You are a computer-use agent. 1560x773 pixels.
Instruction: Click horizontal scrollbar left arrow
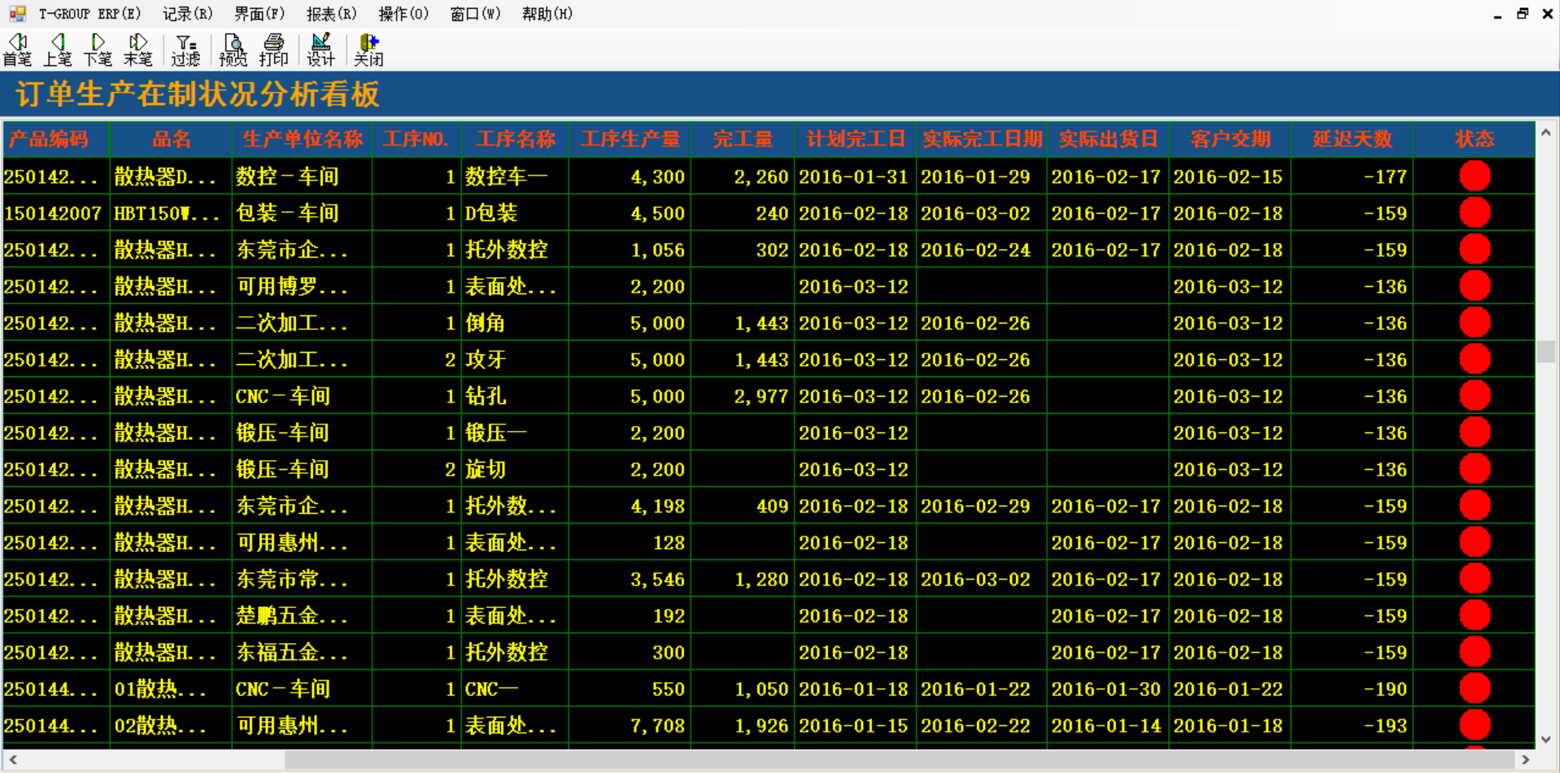(x=13, y=759)
